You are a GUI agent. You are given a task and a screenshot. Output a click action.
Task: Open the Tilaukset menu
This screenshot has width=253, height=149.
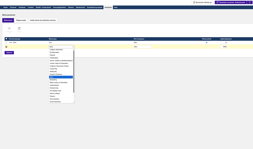click(13, 7)
